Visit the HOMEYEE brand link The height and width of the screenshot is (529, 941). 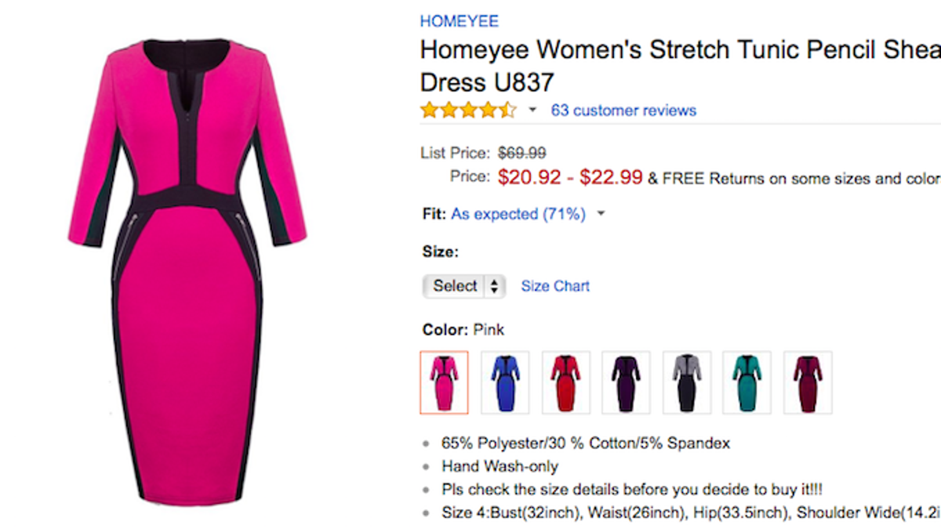pos(459,21)
